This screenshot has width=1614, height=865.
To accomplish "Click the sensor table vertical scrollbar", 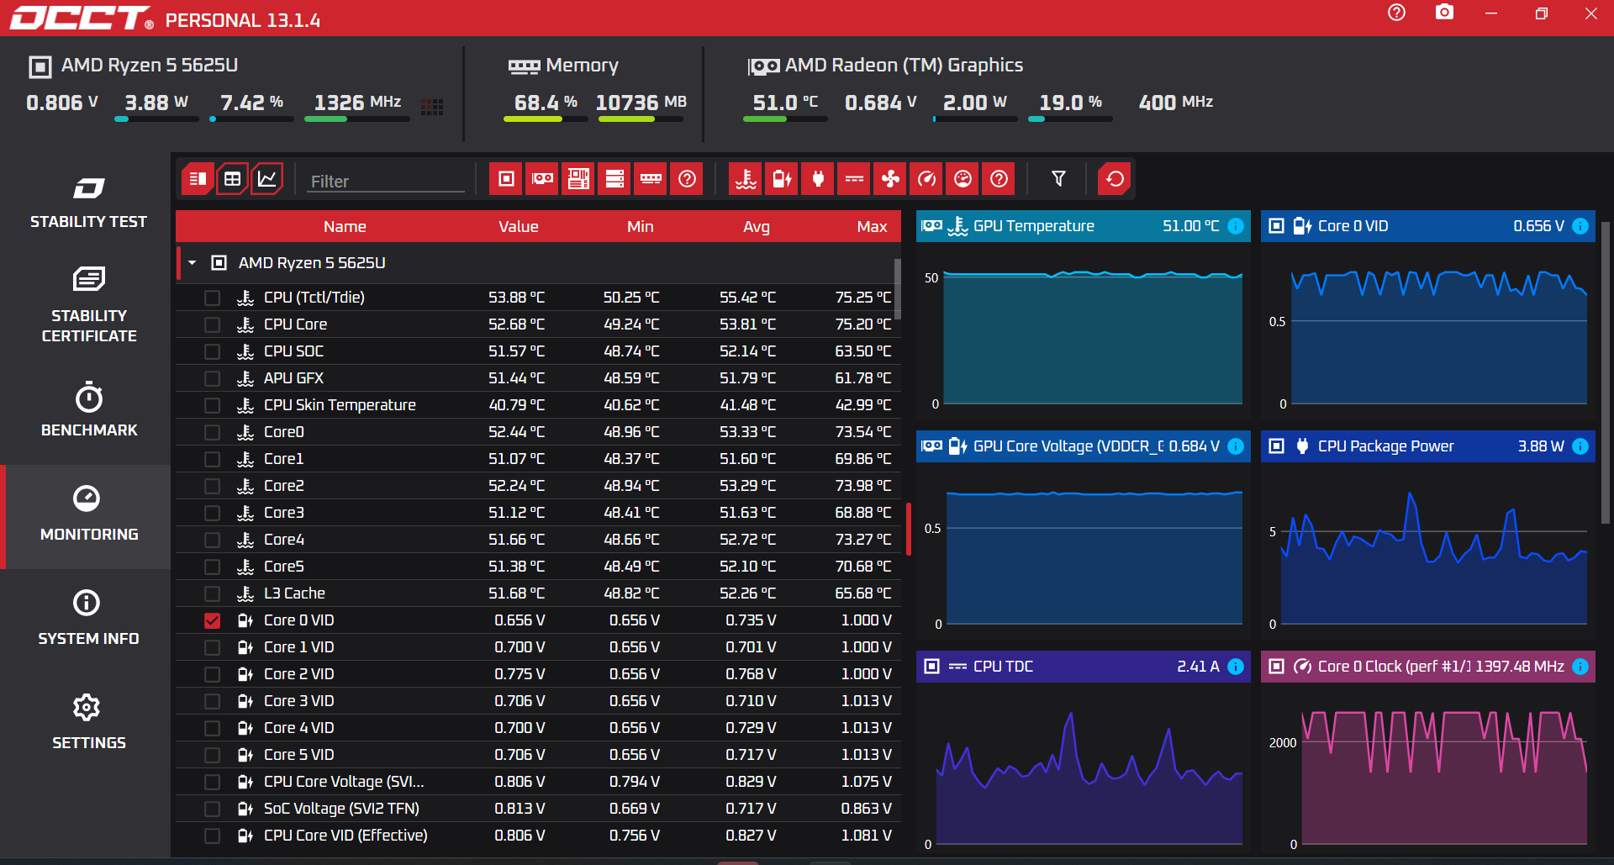I will [x=898, y=290].
